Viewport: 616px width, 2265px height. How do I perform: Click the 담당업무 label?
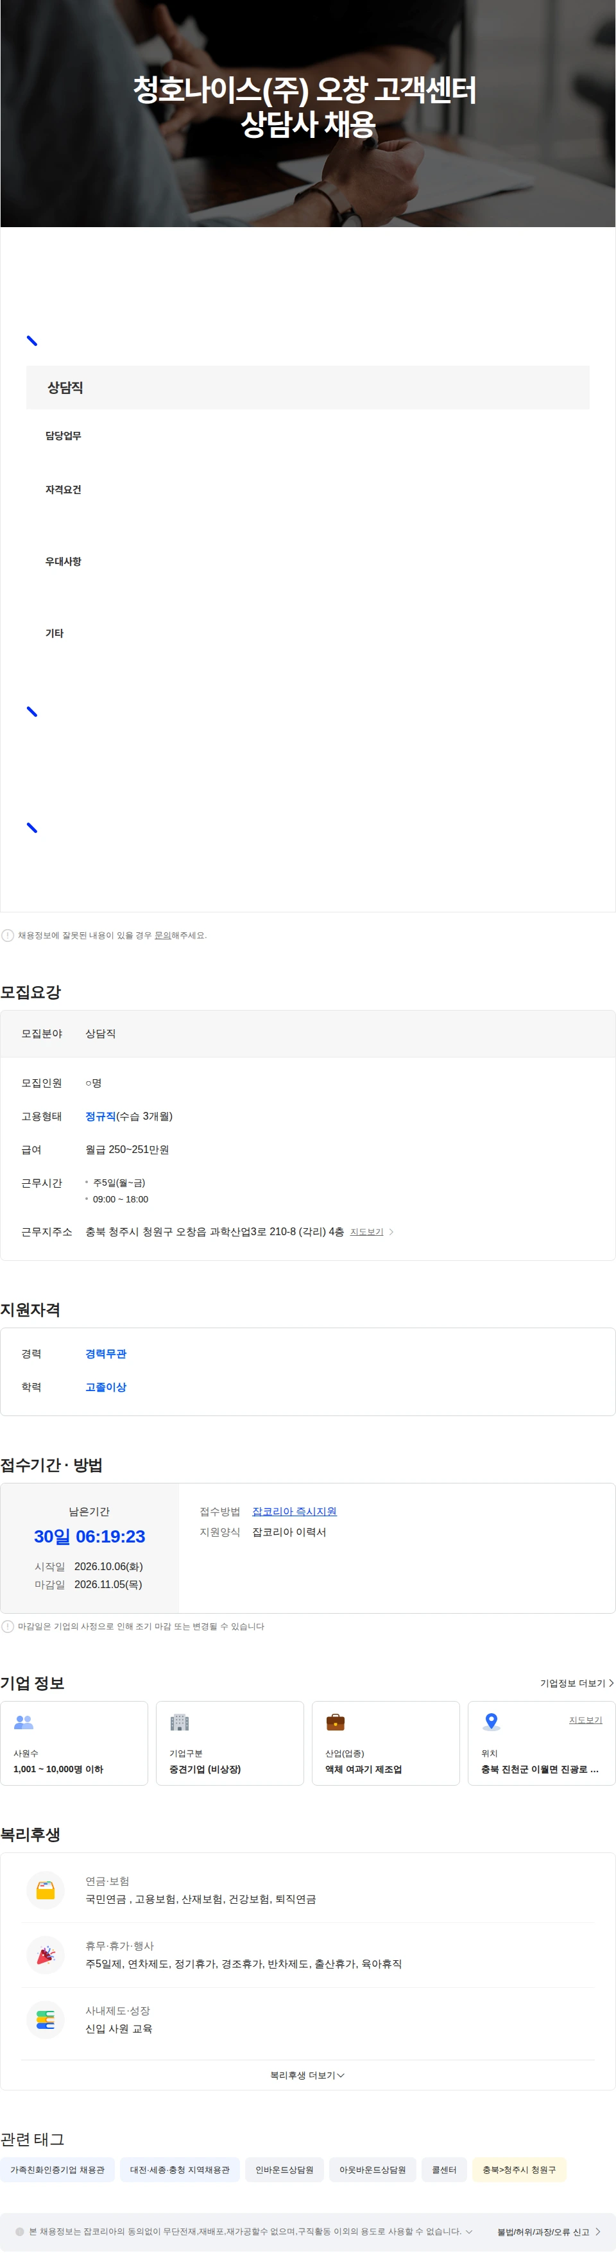(64, 436)
